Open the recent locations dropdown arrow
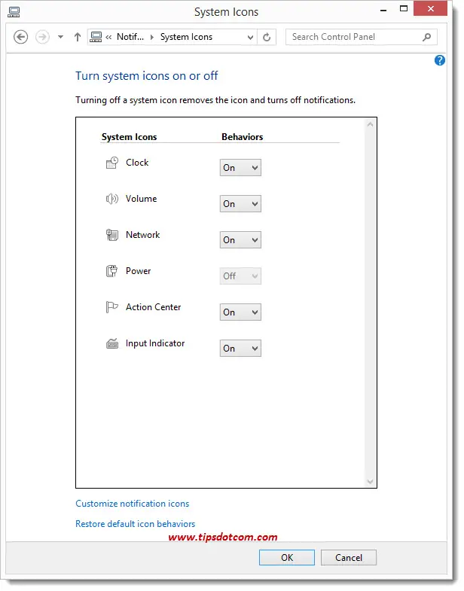 (60, 37)
